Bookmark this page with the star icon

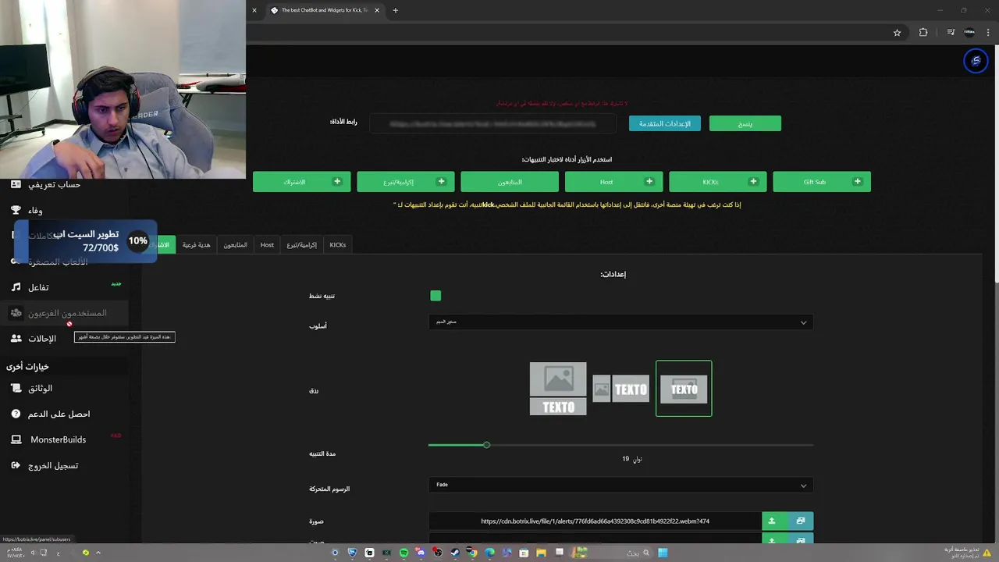[x=897, y=33]
